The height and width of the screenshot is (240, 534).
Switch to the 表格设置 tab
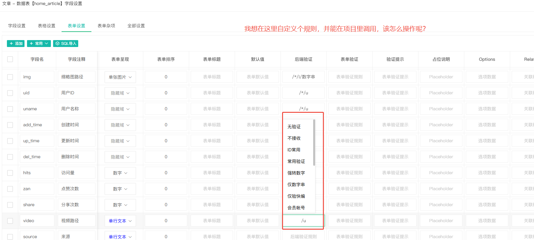46,26
